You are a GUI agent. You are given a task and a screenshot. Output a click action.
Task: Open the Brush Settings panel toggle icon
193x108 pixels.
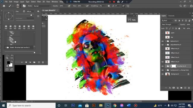pyautogui.click(x=24, y=6)
